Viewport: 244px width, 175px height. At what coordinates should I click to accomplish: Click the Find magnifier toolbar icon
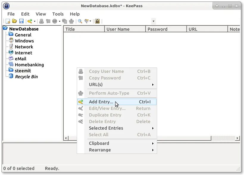(80, 21)
